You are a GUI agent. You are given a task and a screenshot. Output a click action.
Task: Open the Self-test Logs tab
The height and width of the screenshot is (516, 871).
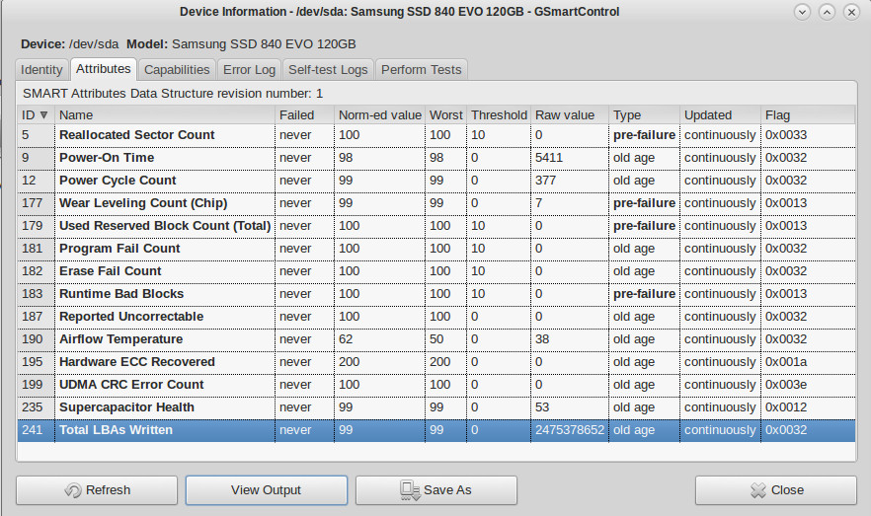(x=328, y=70)
